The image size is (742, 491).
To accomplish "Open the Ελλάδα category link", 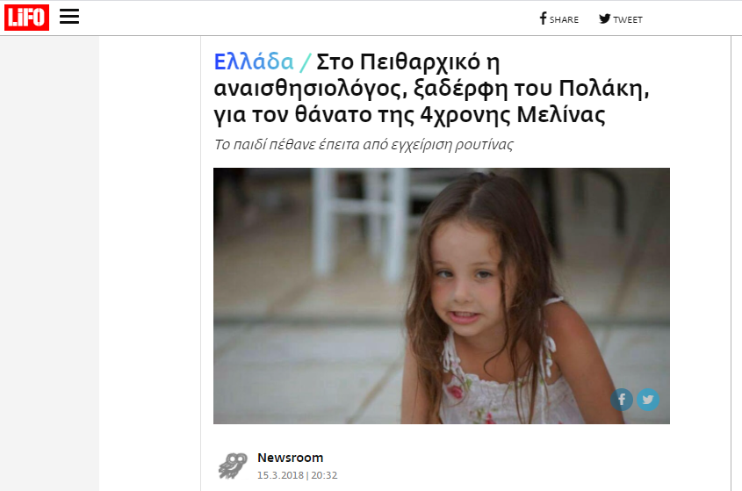I will pos(254,61).
